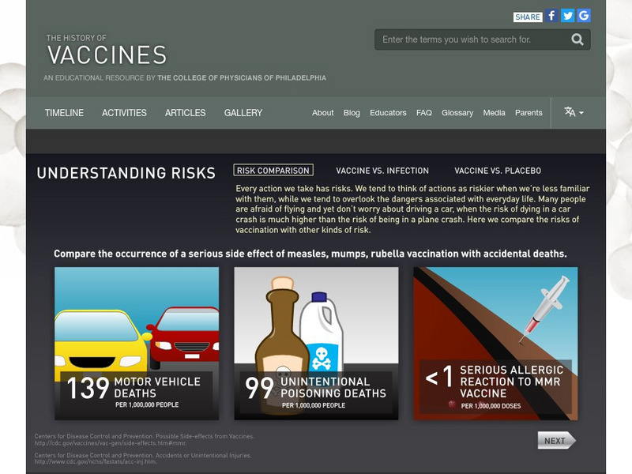This screenshot has width=632, height=474.
Task: Share the page on Facebook
Action: (553, 14)
